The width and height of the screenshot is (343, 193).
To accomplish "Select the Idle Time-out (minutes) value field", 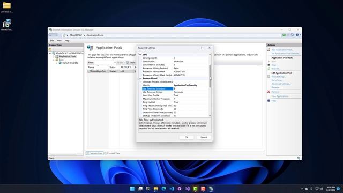I will pos(191,88).
